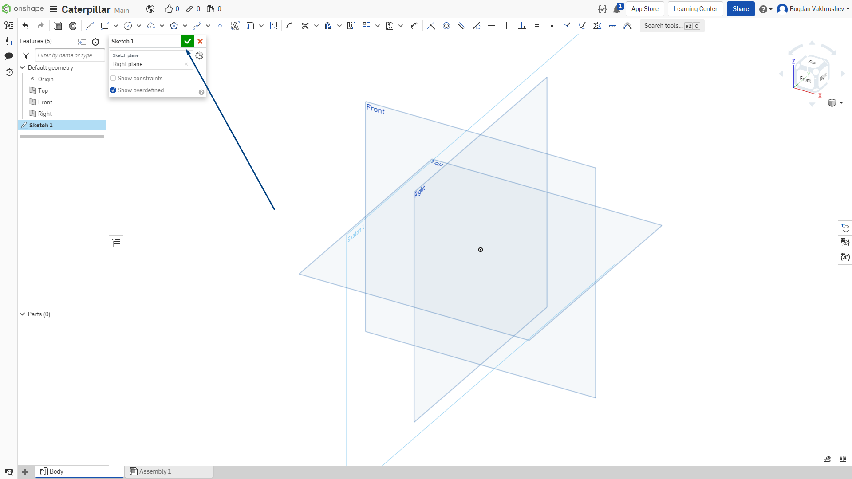Open Arc tool dropdown arrow
The image size is (852, 479).
tap(162, 26)
